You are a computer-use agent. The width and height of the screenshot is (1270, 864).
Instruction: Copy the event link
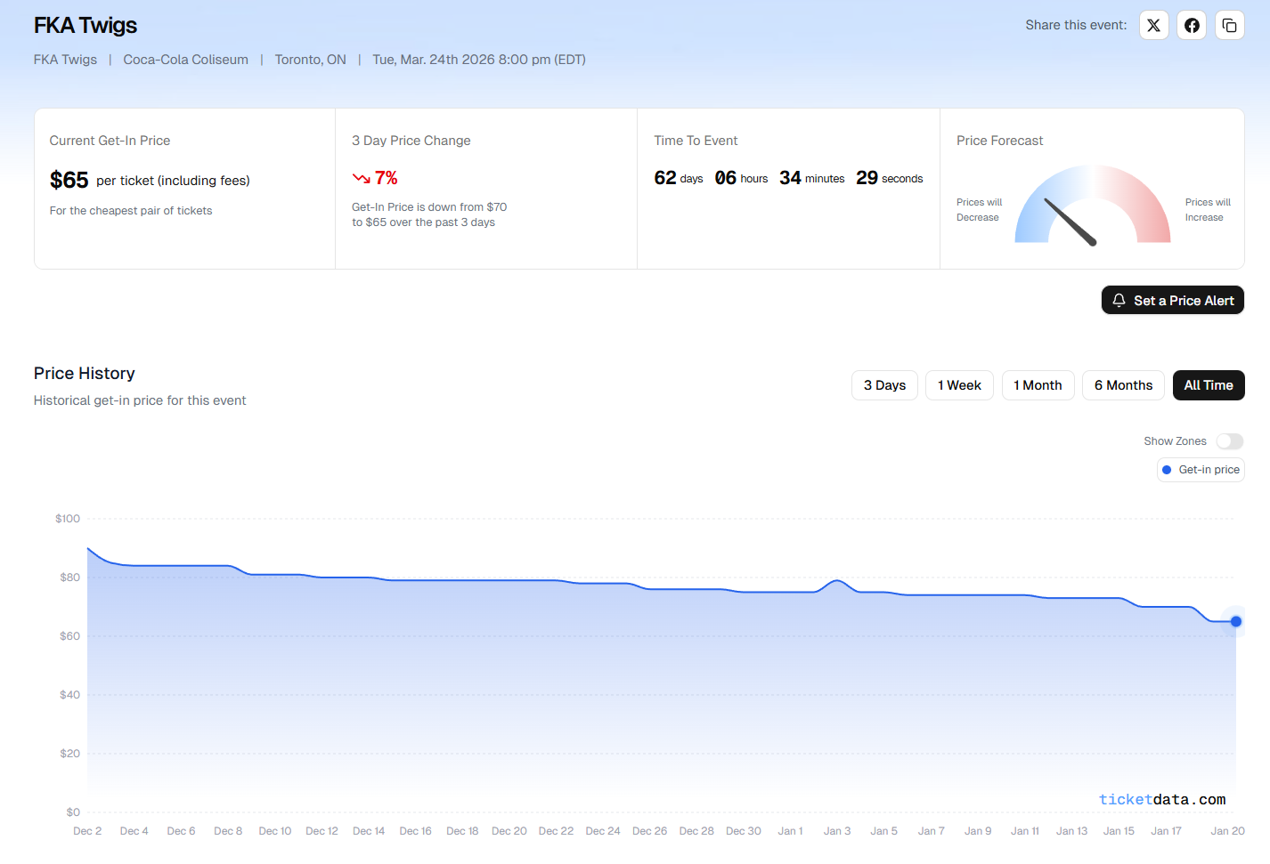1229,25
